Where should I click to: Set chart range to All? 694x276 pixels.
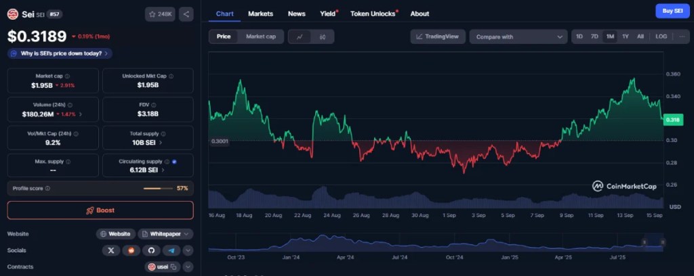pos(640,37)
